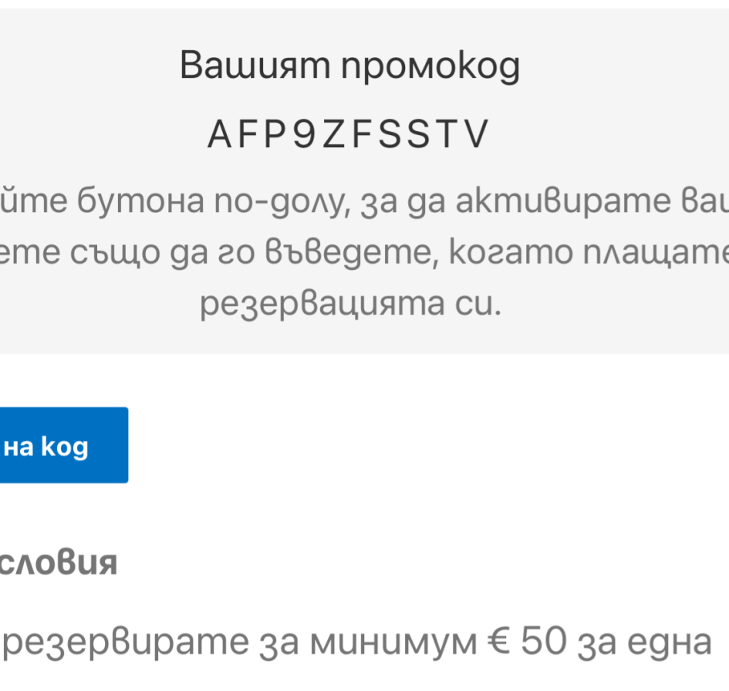Click the word "минимум" in the conditions
The image size is (729, 691).
pyautogui.click(x=395, y=642)
